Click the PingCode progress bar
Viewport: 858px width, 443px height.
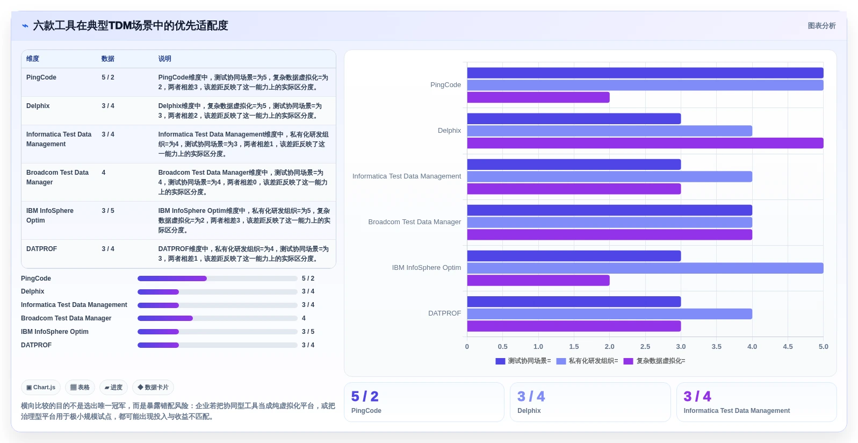click(218, 278)
